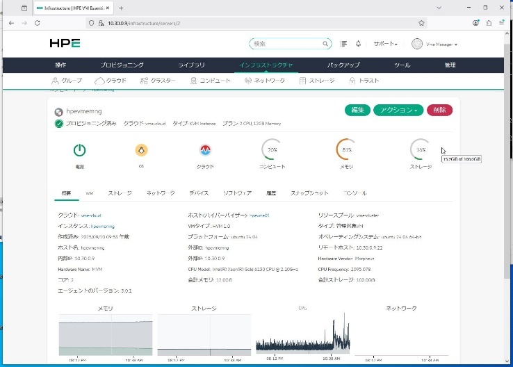513x367 pixels.
Task: Click the HPE logo
Action: click(65, 43)
